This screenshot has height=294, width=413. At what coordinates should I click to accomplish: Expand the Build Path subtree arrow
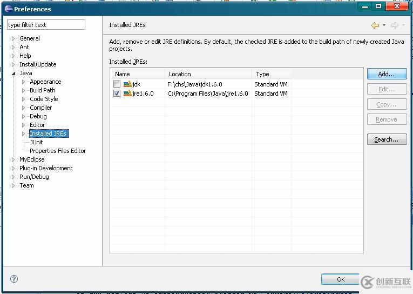[x=23, y=90]
